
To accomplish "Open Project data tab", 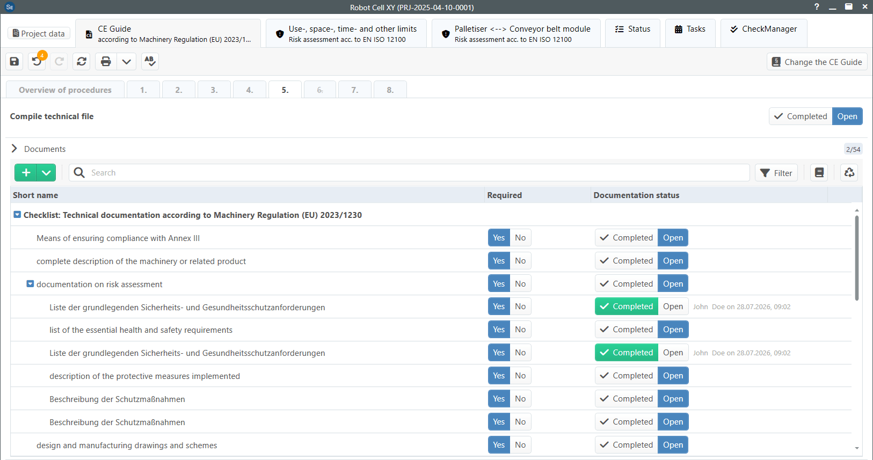I will click(x=39, y=33).
